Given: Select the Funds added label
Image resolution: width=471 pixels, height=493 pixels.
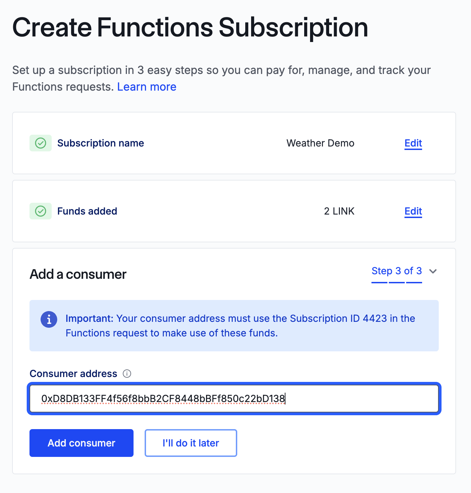Looking at the screenshot, I should pos(87,211).
